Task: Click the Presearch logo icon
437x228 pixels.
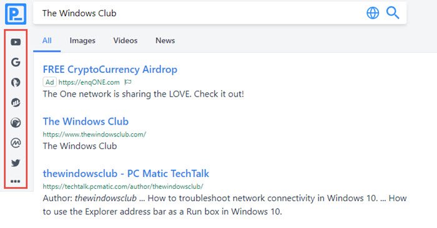Action: pos(16,14)
